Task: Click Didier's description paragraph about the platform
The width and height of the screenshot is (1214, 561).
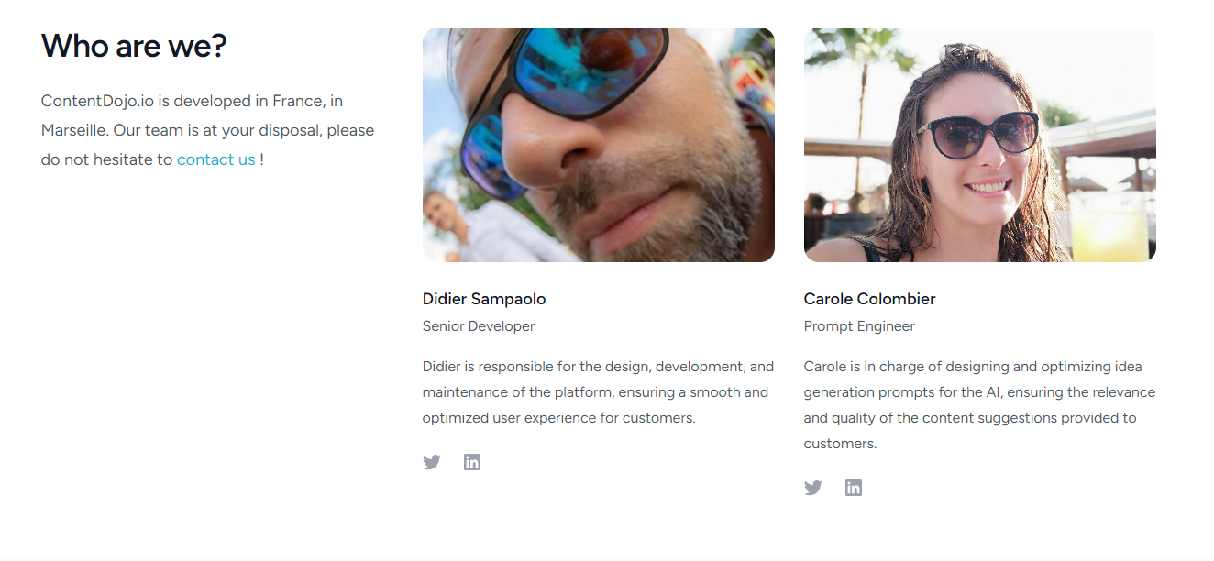Action: [x=598, y=392]
